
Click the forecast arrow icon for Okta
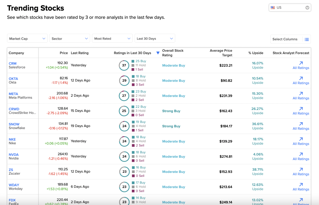[301, 78]
